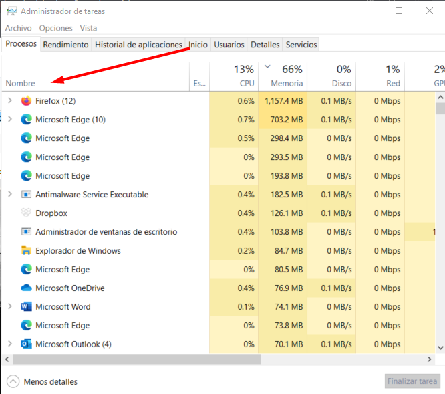
Task: Select the Microsoft Word row name
Action: point(63,307)
